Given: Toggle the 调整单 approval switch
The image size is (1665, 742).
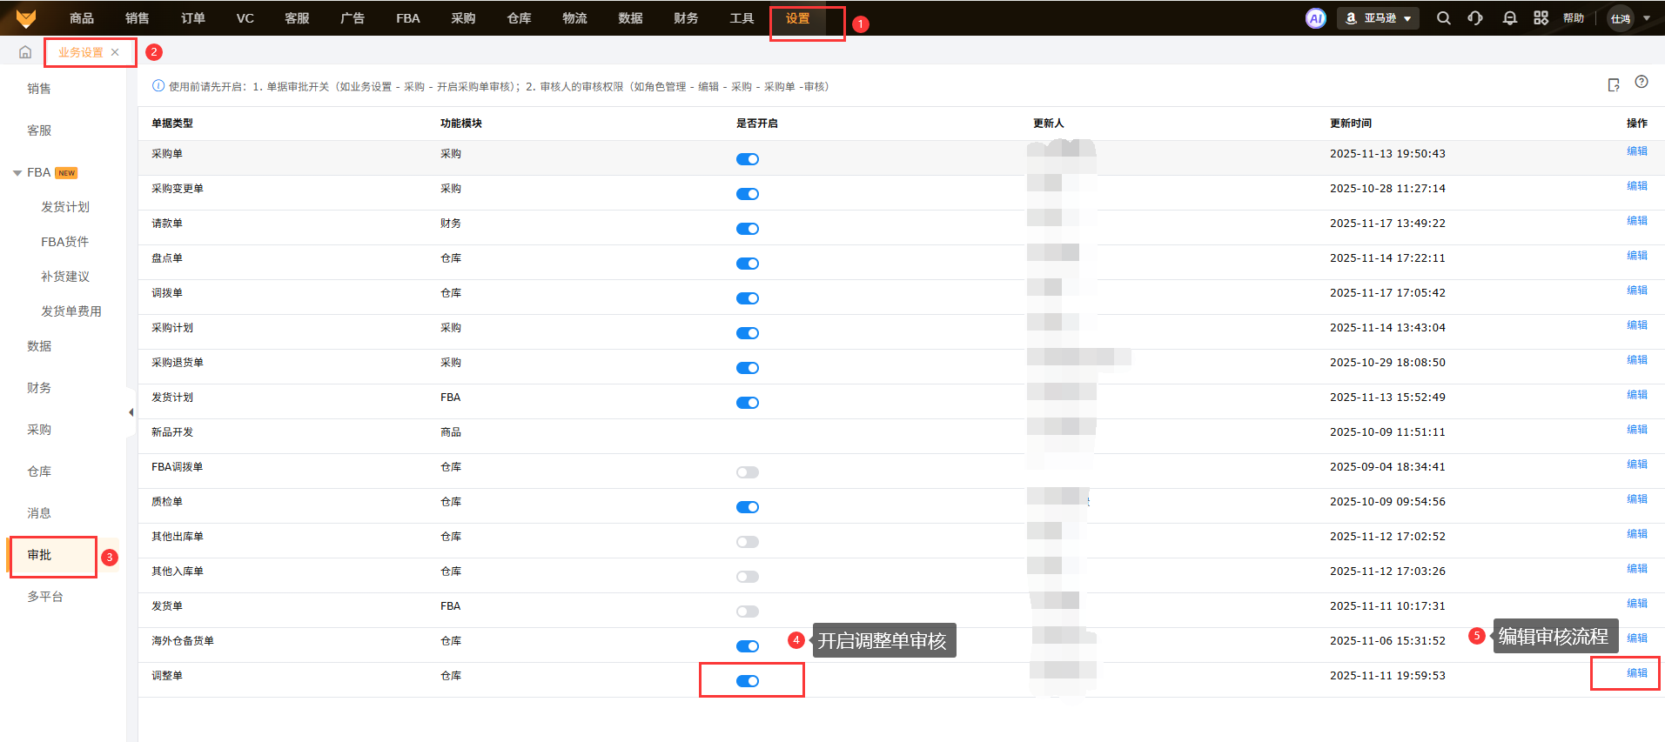Looking at the screenshot, I should coord(748,681).
